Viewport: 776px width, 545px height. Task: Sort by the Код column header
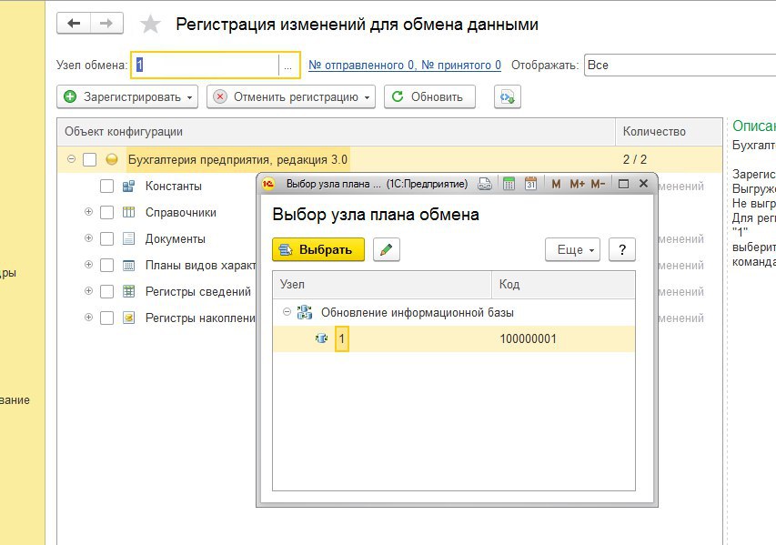pos(564,284)
